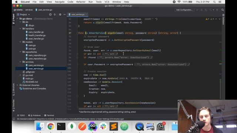Open the Navigate menu
The height and width of the screenshot is (133, 237).
click(60, 2)
